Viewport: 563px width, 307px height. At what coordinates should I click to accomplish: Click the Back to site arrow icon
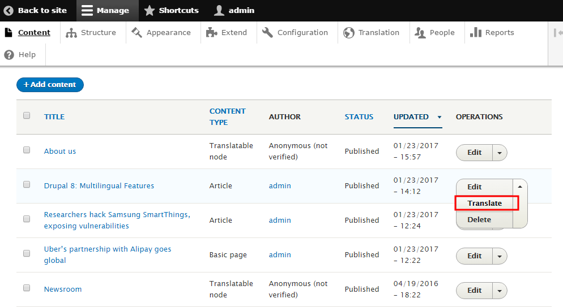8,11
